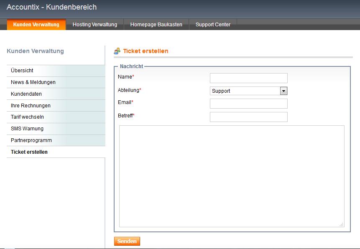
Task: Switch to the Homepage Baukasten tab
Action: tap(156, 25)
